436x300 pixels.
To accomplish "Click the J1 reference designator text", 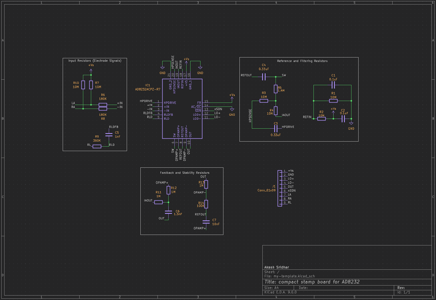I will (274, 186).
